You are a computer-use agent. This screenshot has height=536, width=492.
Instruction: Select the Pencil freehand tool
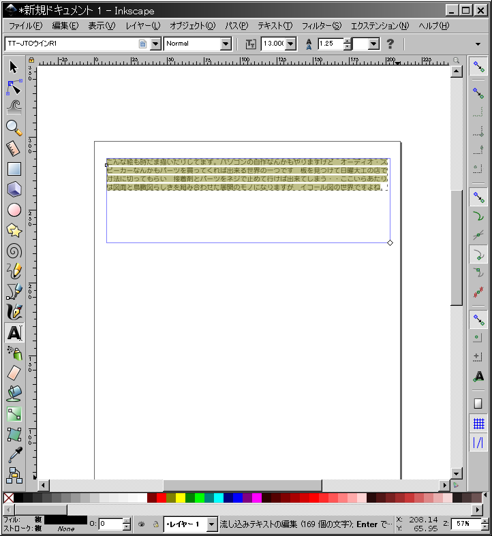point(14,271)
